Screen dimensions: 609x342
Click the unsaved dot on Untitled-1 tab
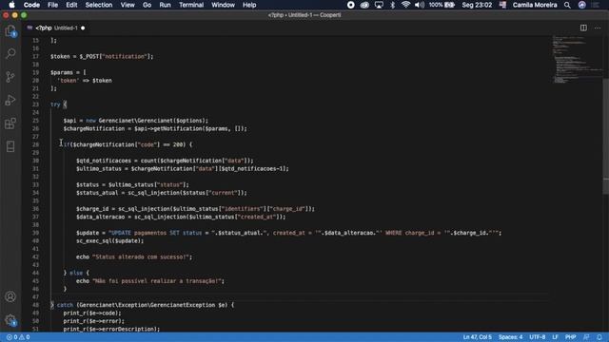tap(83, 28)
